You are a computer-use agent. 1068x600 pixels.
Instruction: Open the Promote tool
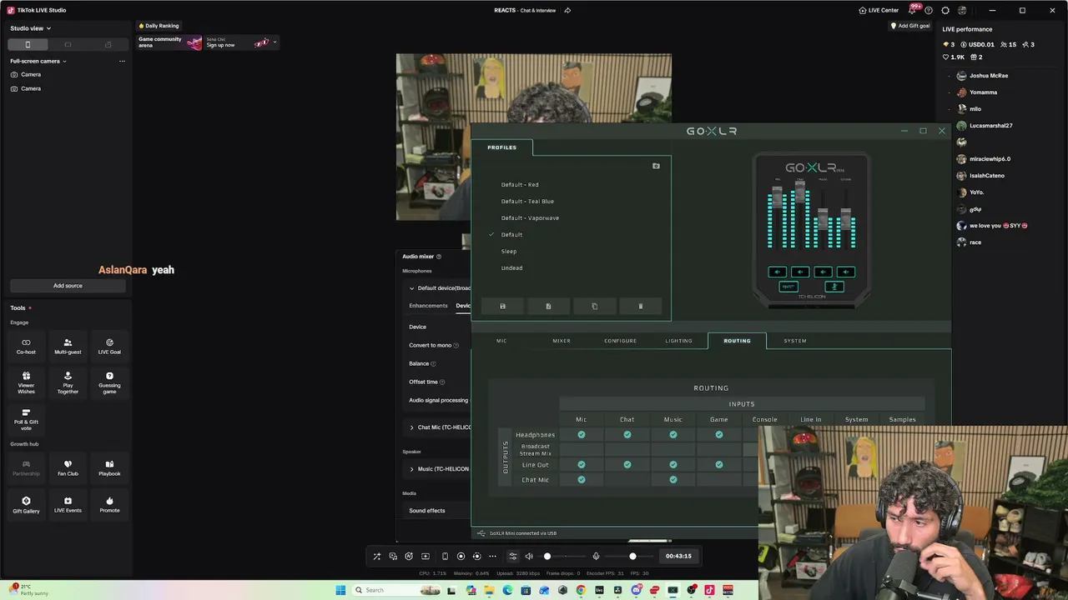[x=109, y=505]
